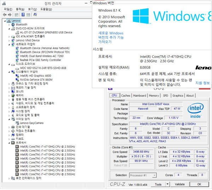212x190 pixels.
Task: Click the Validate button in CPU-Z
Action: pyautogui.click(x=180, y=184)
